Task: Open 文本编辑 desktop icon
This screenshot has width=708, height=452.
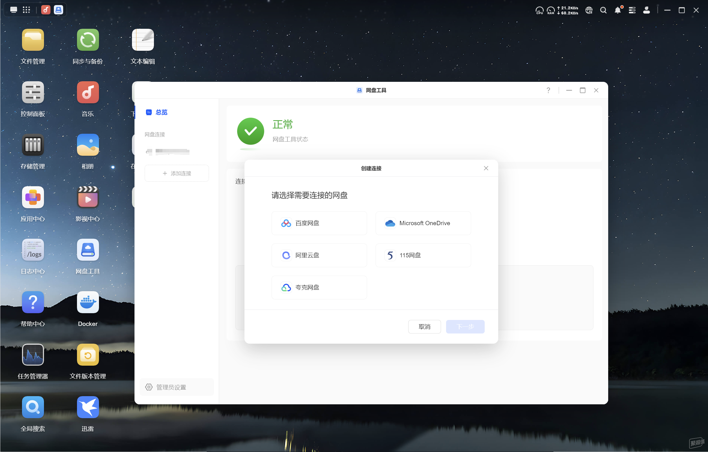Action: 143,40
